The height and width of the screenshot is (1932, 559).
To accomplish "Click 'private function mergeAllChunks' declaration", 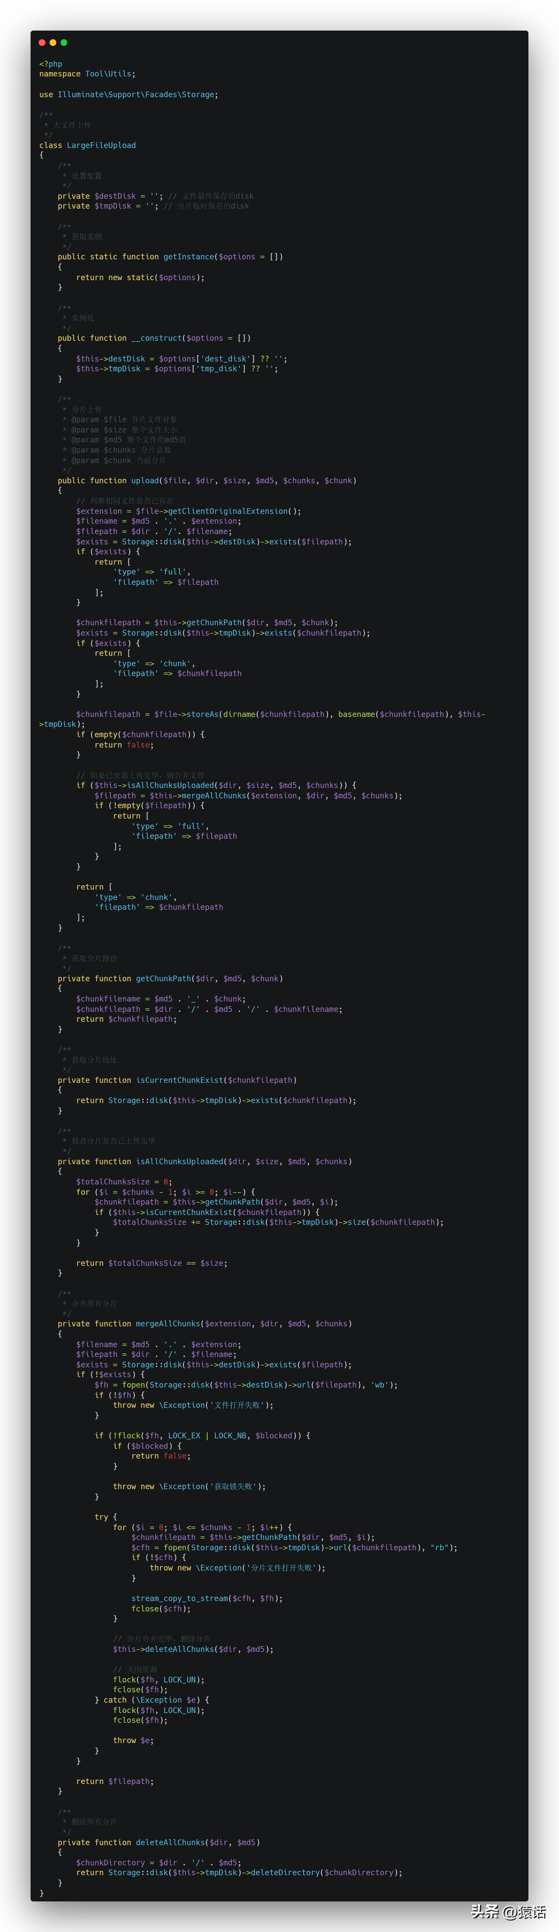I will pyautogui.click(x=204, y=1324).
